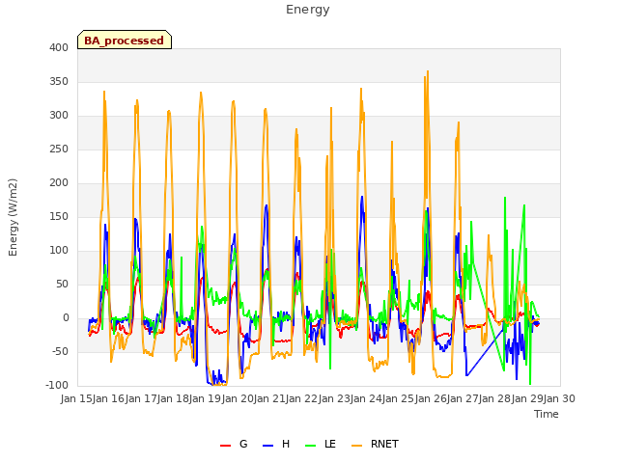This screenshot has width=618, height=463.
Task: Toggle the LE series legend entry
Action: [x=321, y=444]
